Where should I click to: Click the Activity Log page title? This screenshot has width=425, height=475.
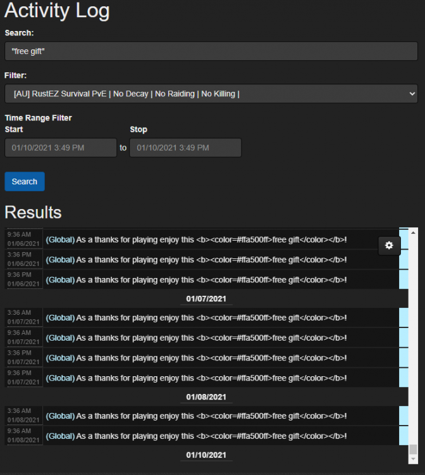(57, 11)
